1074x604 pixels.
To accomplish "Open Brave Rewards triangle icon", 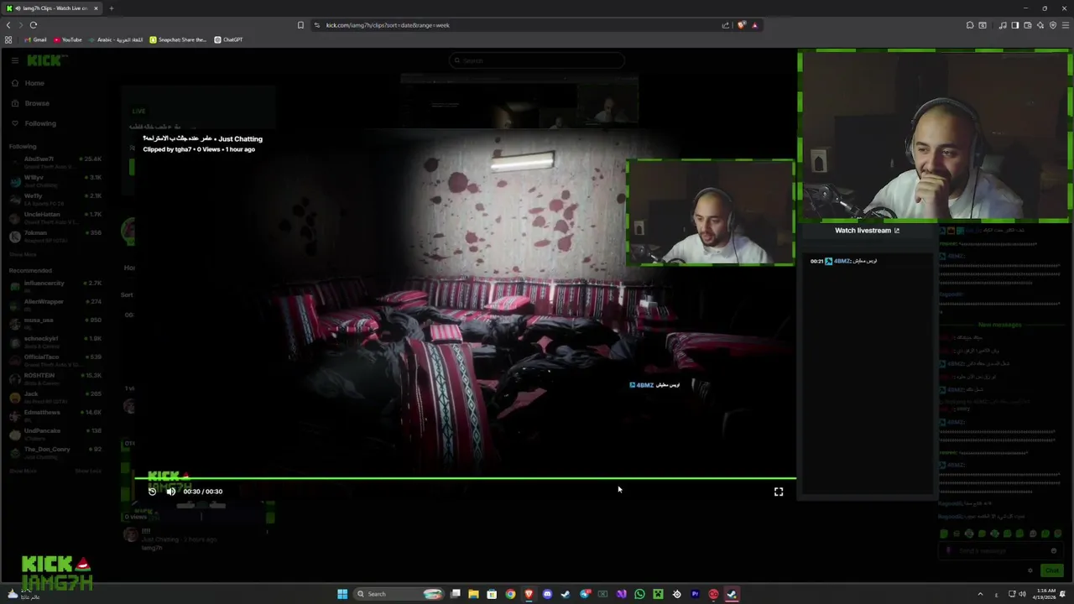I will pyautogui.click(x=754, y=25).
